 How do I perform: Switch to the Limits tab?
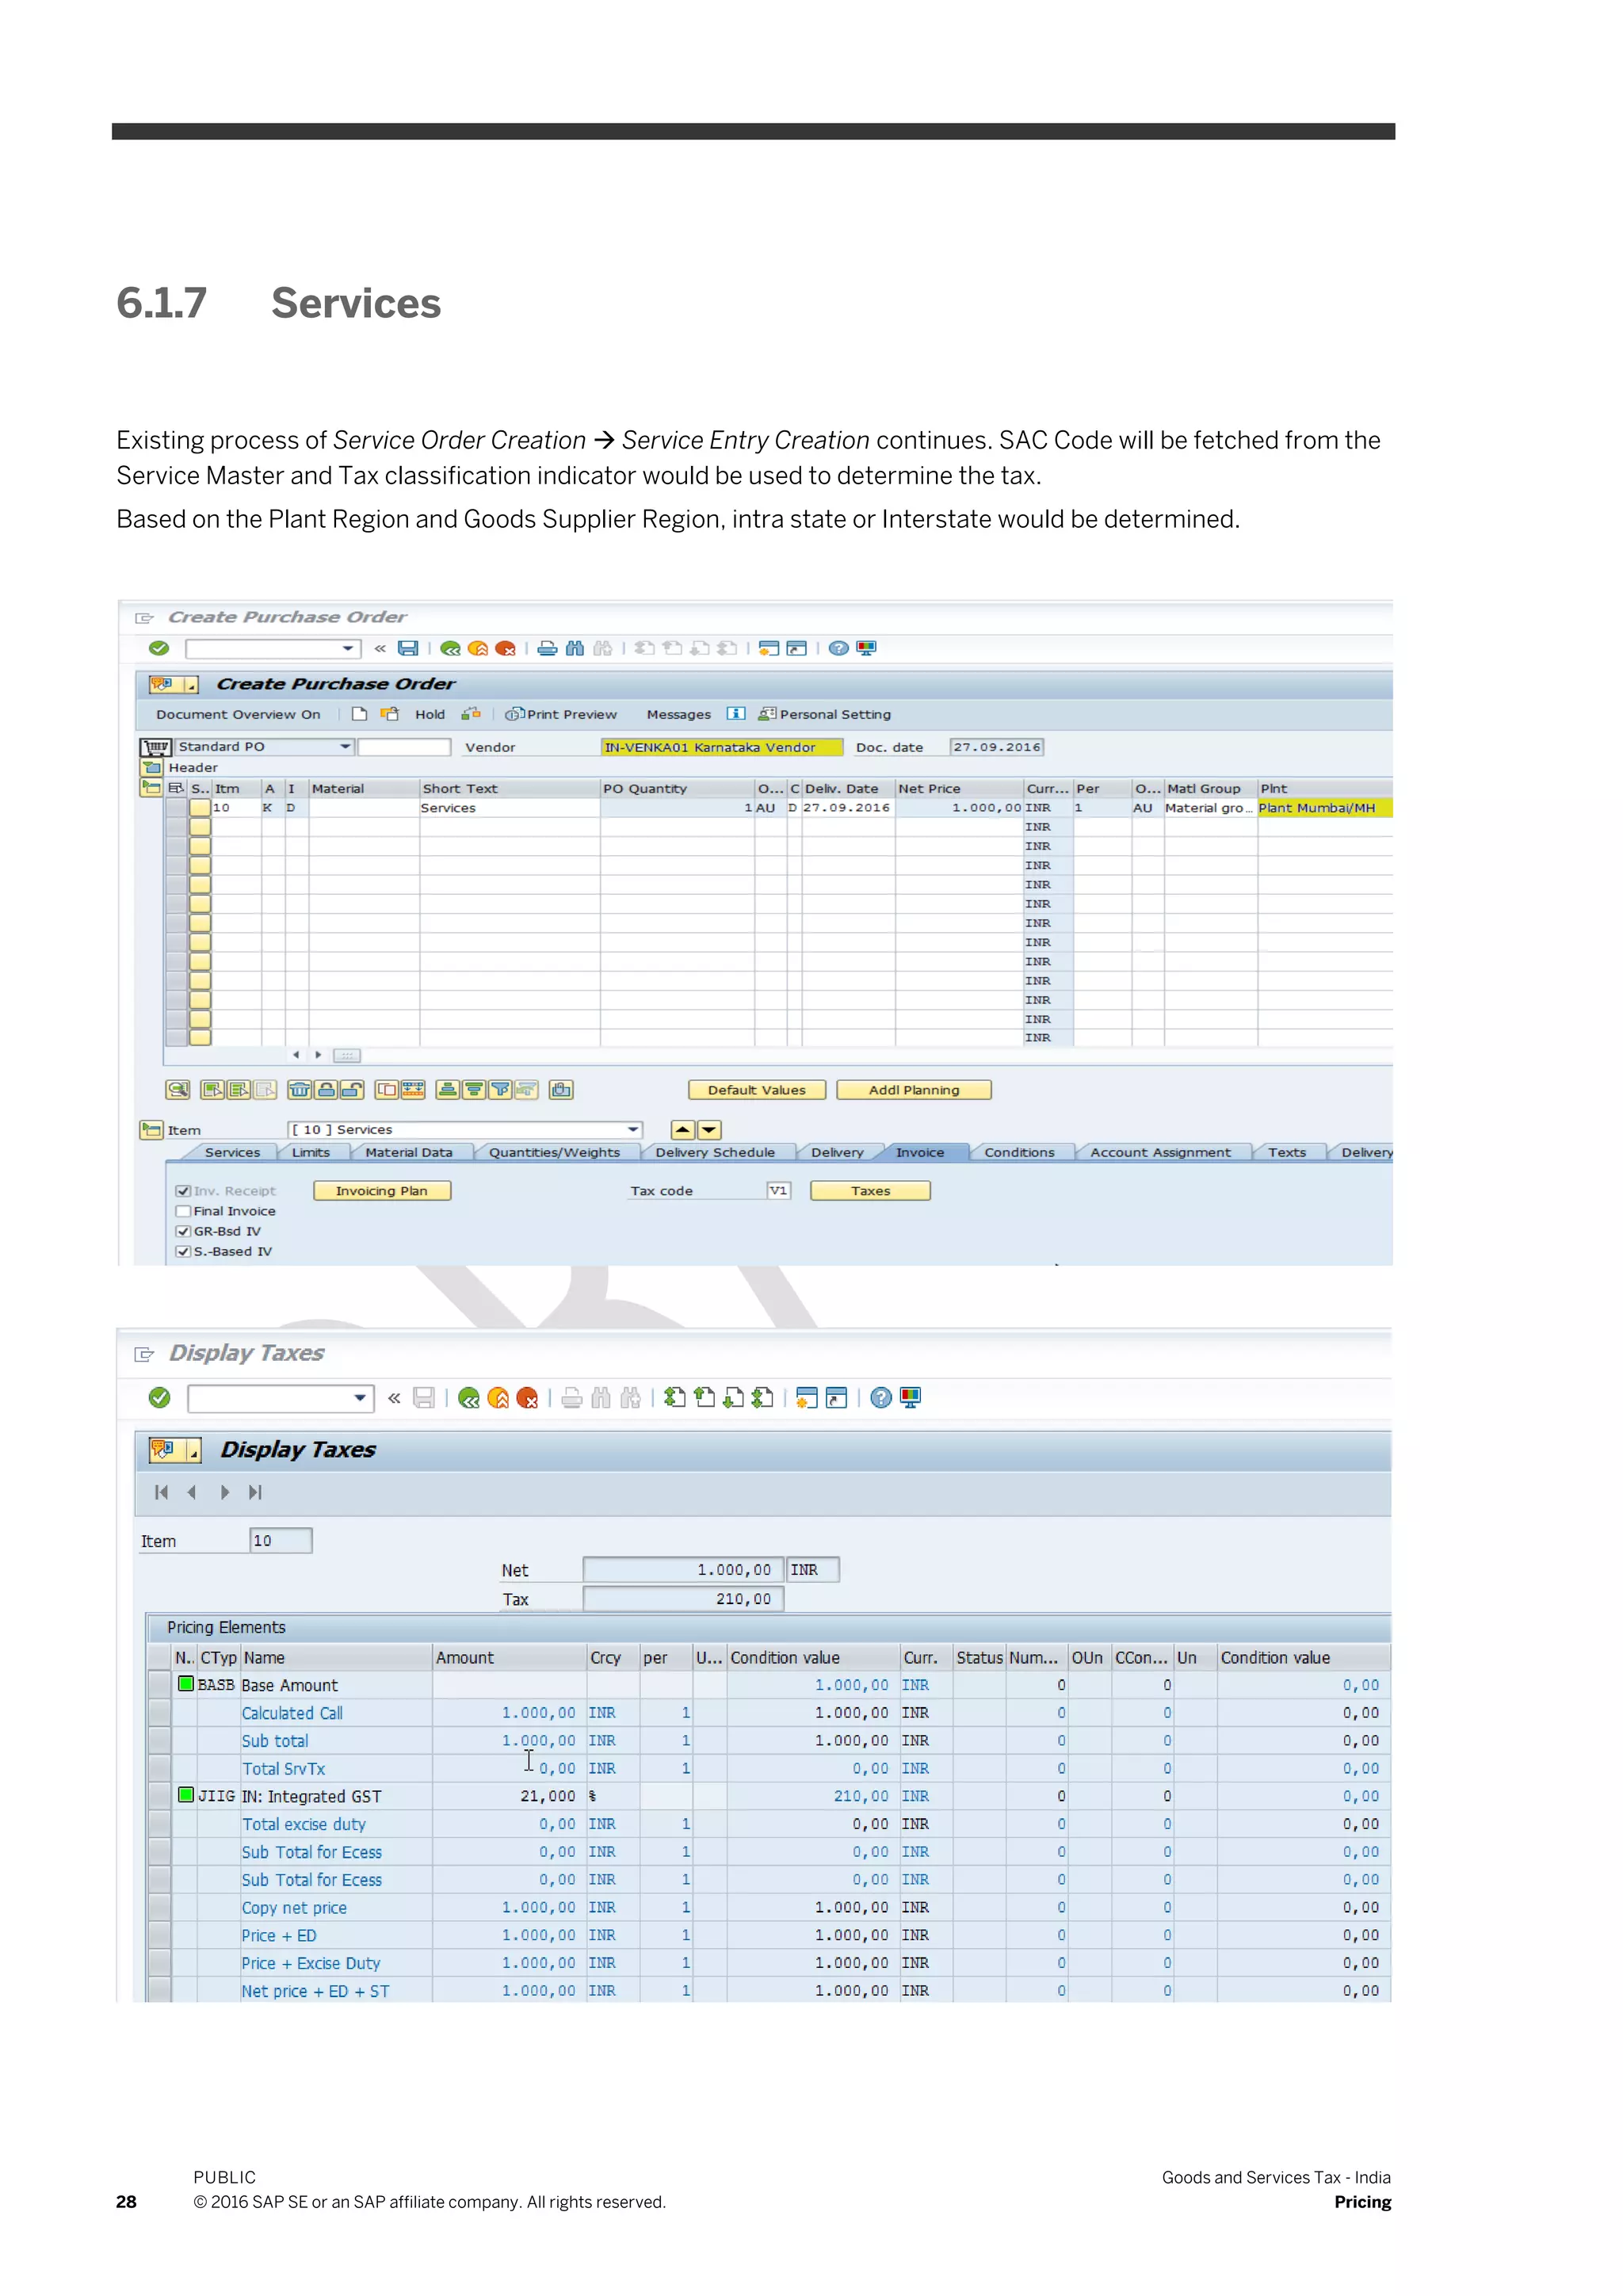coord(311,1152)
